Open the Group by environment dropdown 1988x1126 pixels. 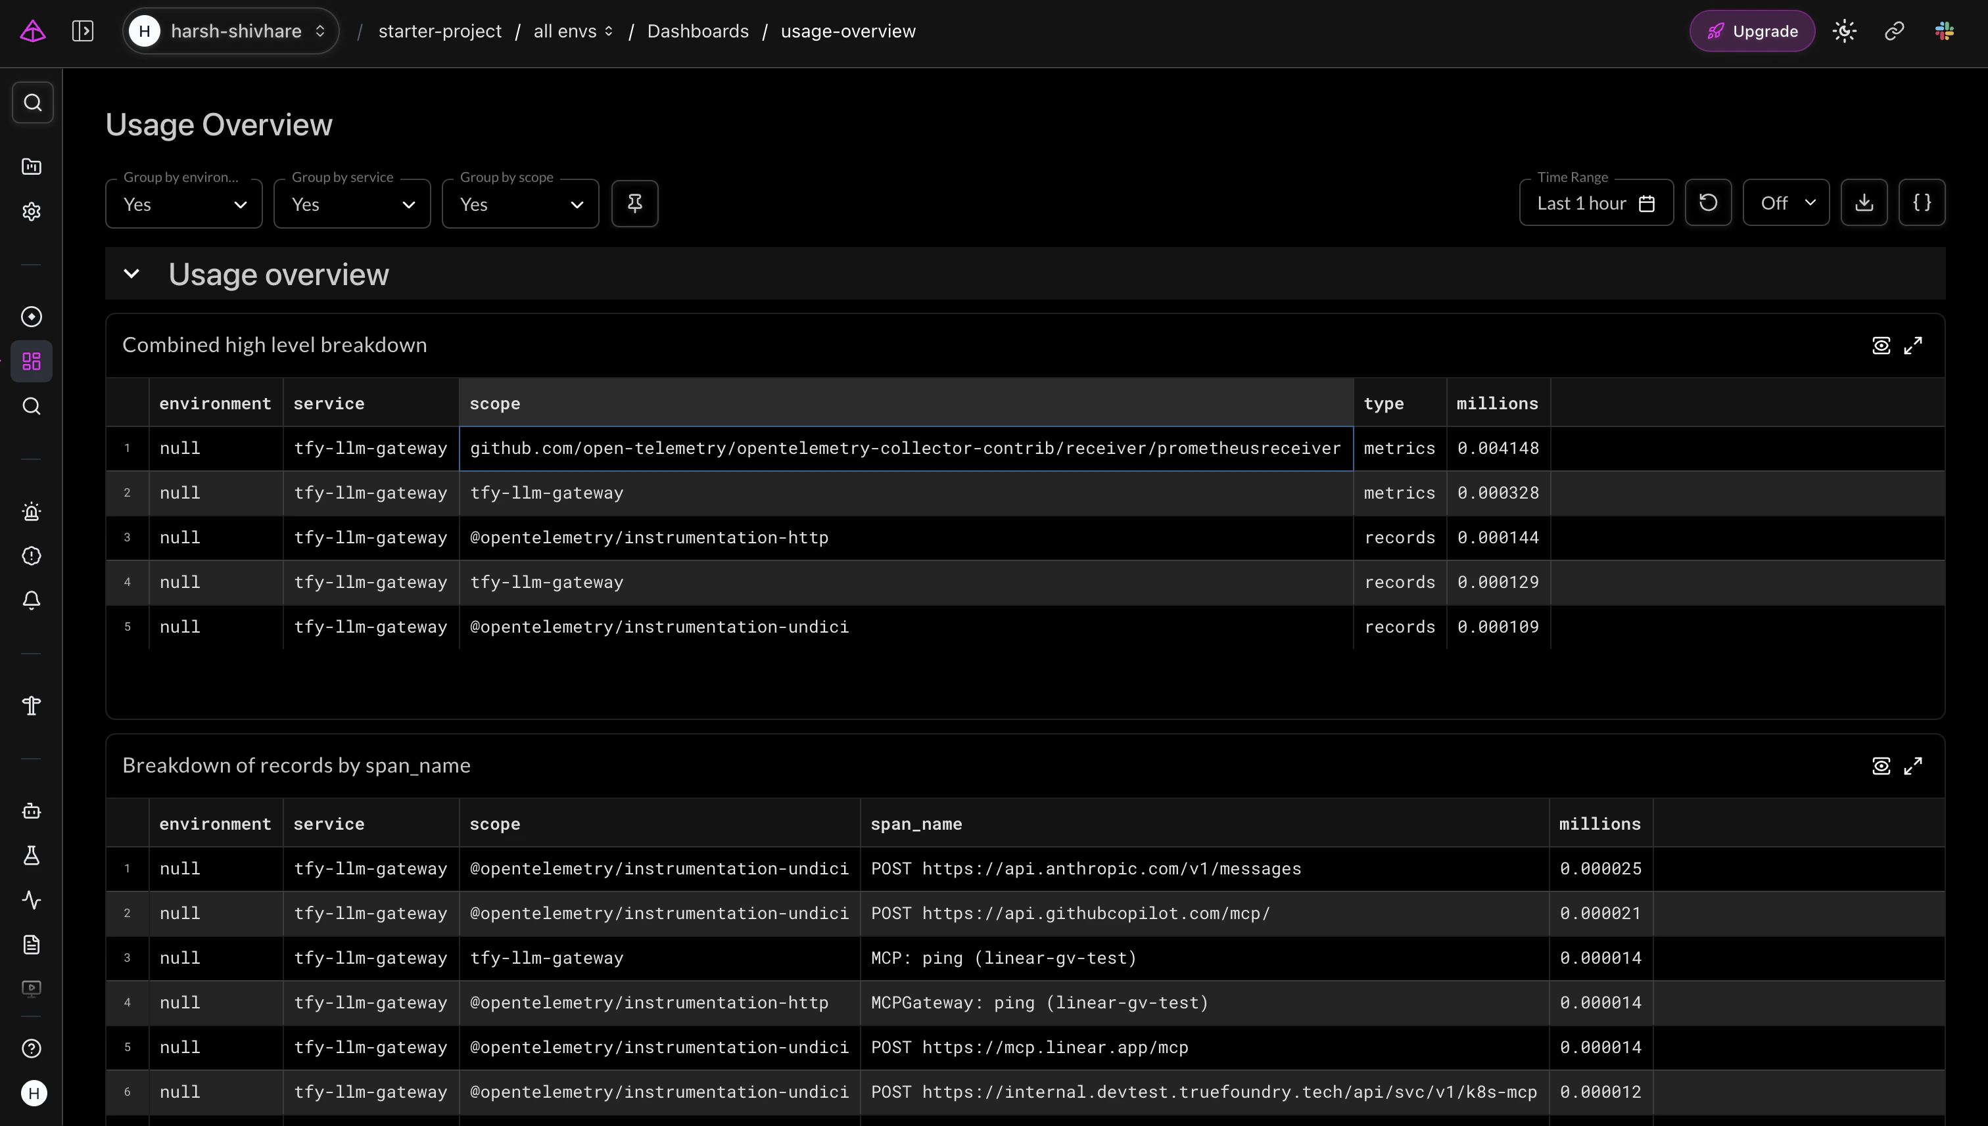tap(184, 204)
